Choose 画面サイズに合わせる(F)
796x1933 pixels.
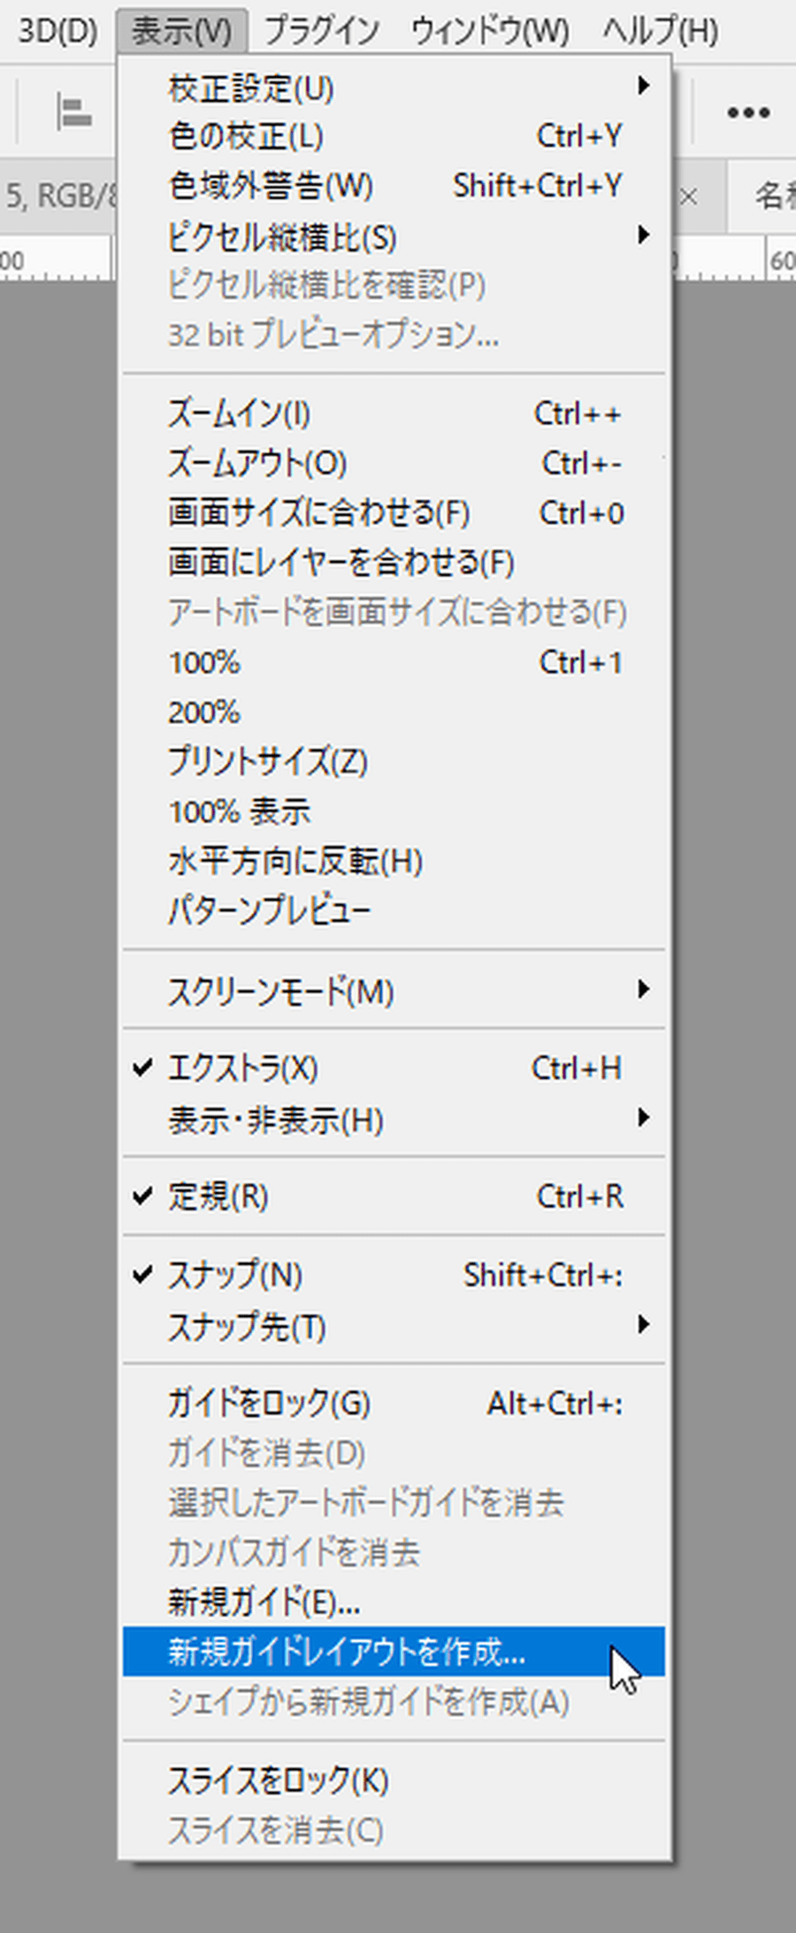(318, 512)
